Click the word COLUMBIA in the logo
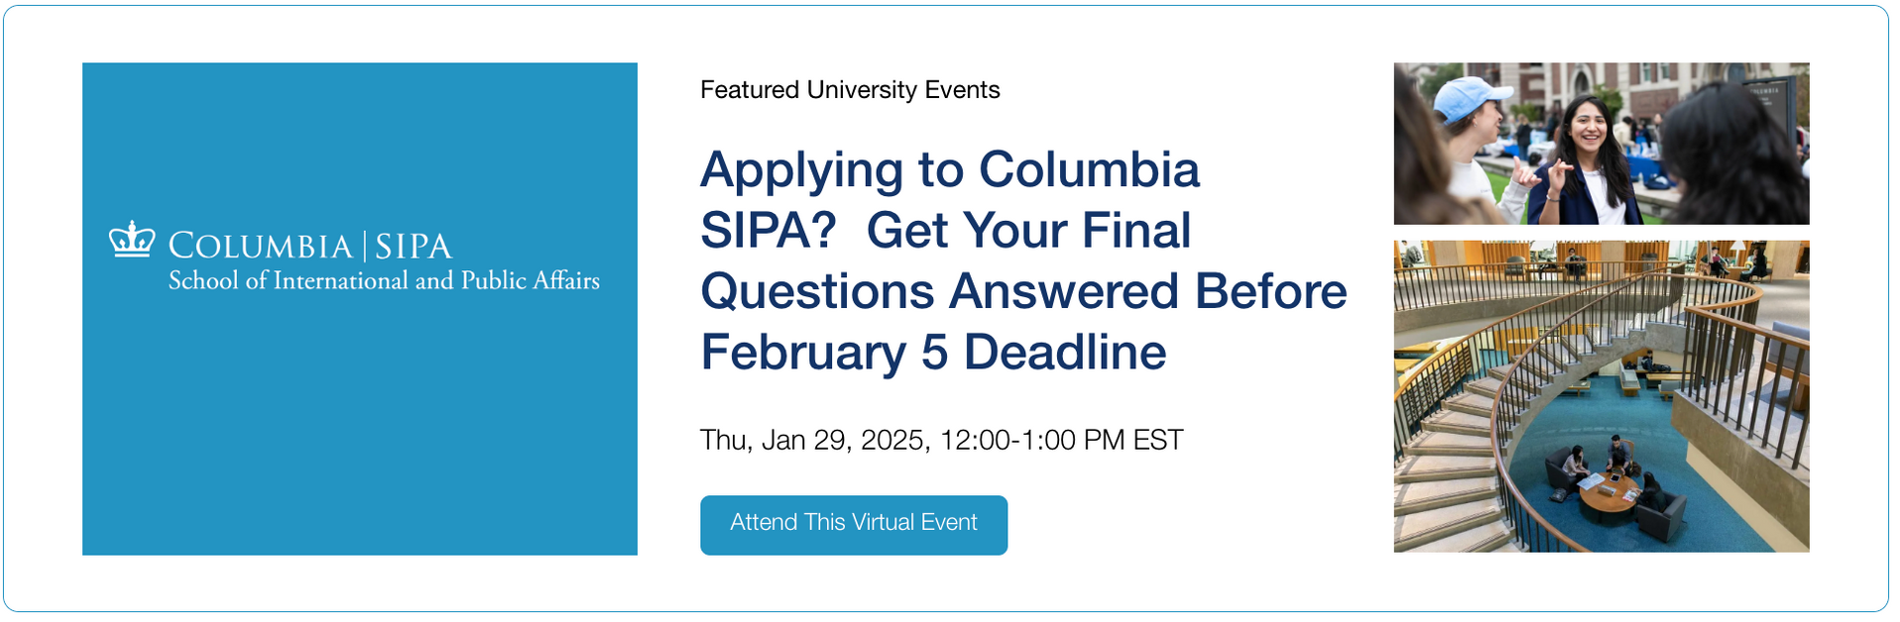 pos(260,246)
